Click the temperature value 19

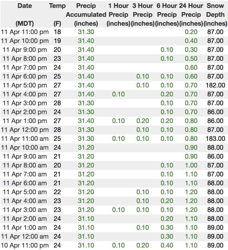57,41
